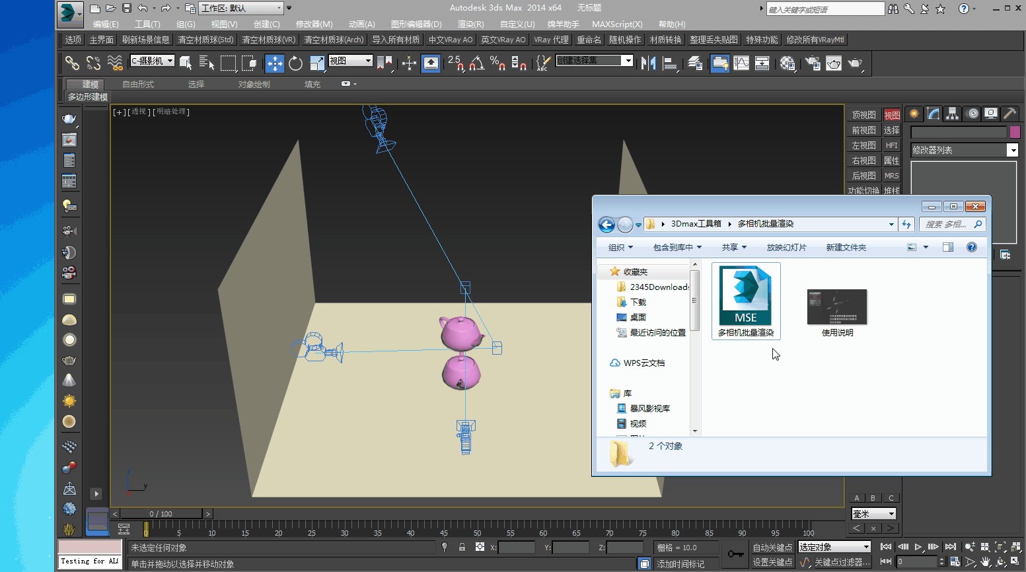Open the Create panel star icon

(914, 114)
